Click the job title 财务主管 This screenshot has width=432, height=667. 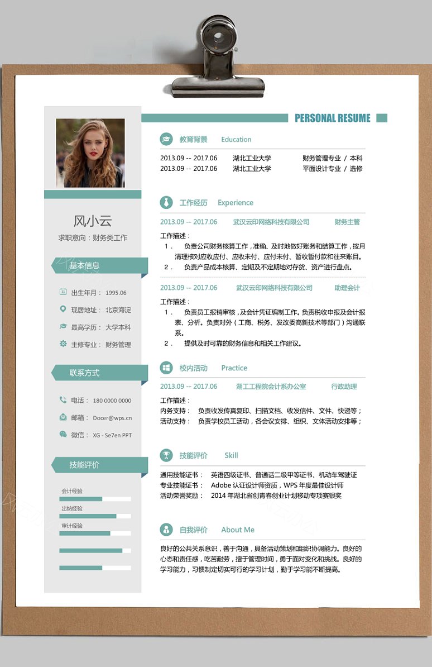(x=347, y=222)
